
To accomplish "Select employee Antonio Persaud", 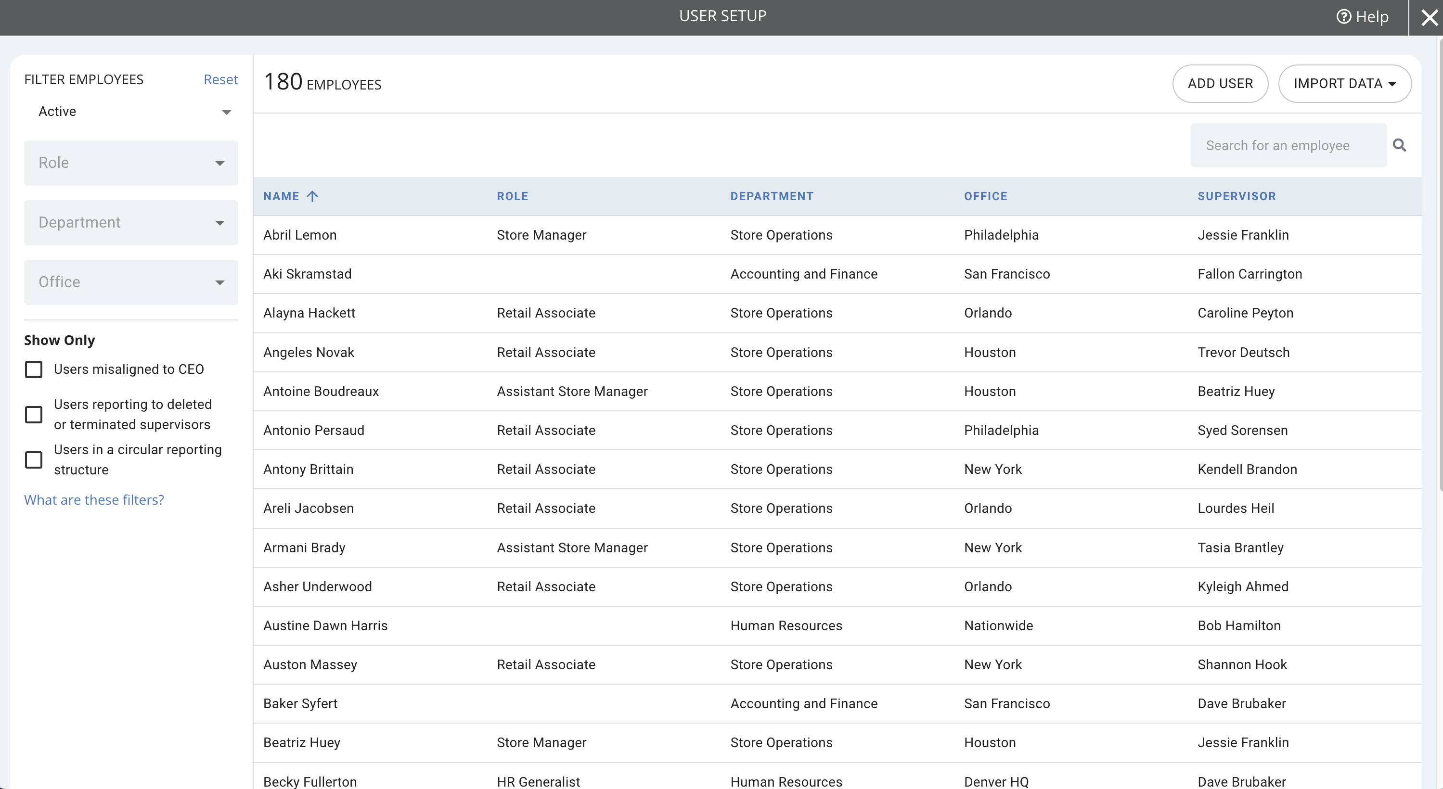I will [314, 431].
